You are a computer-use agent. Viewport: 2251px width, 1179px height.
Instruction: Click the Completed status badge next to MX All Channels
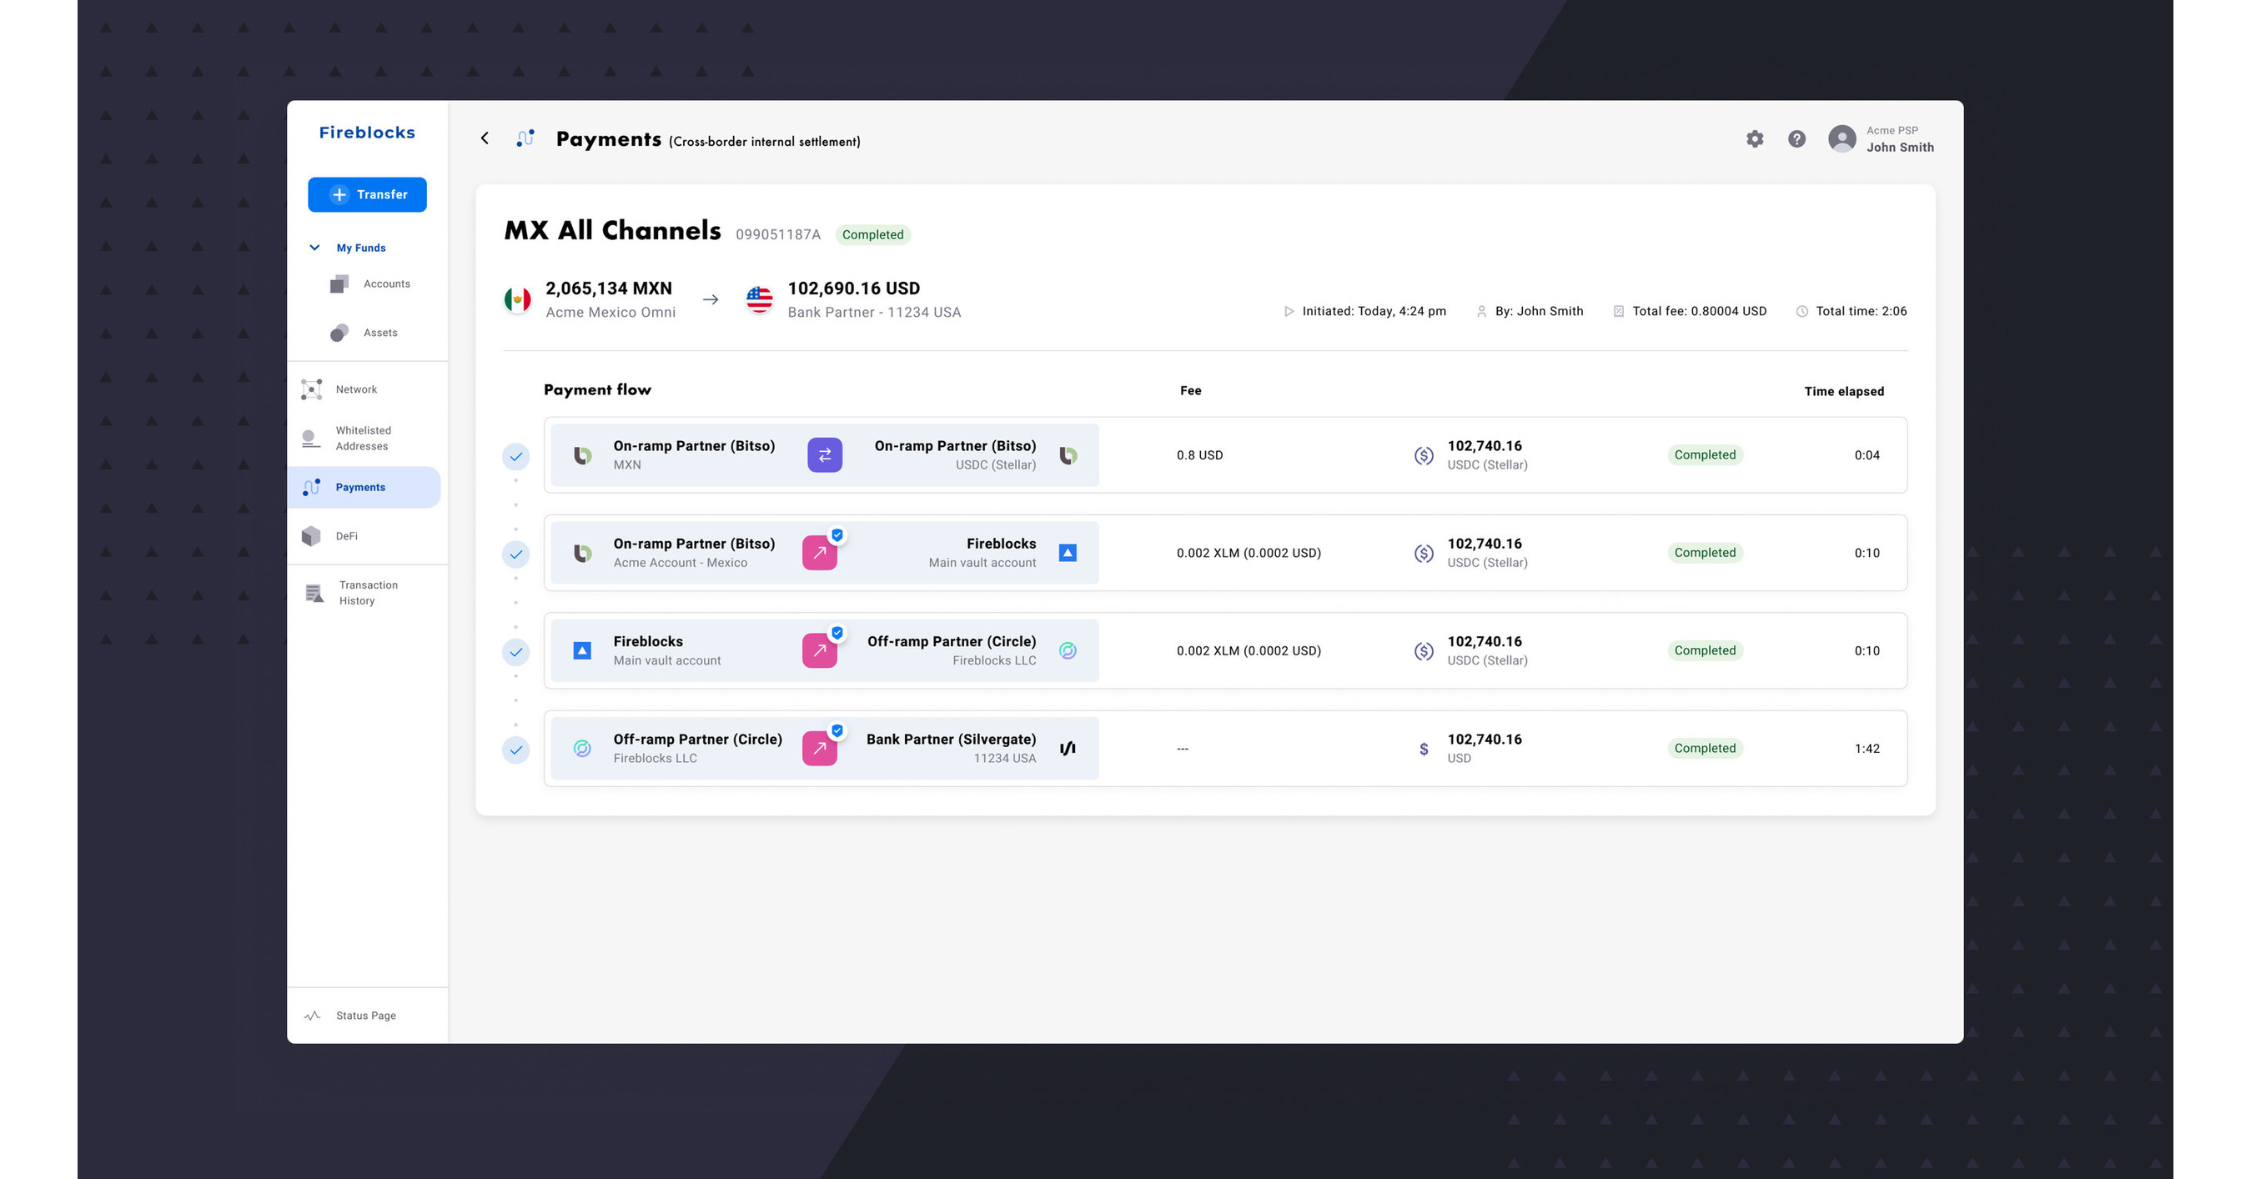pyautogui.click(x=873, y=234)
